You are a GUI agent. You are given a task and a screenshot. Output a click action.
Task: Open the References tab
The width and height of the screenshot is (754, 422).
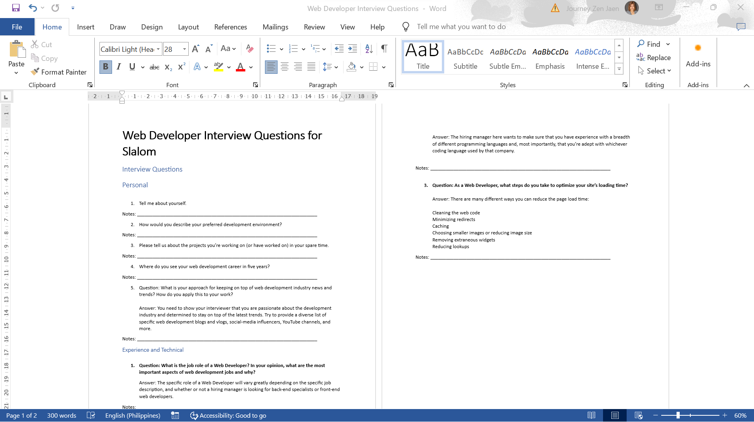pos(230,27)
